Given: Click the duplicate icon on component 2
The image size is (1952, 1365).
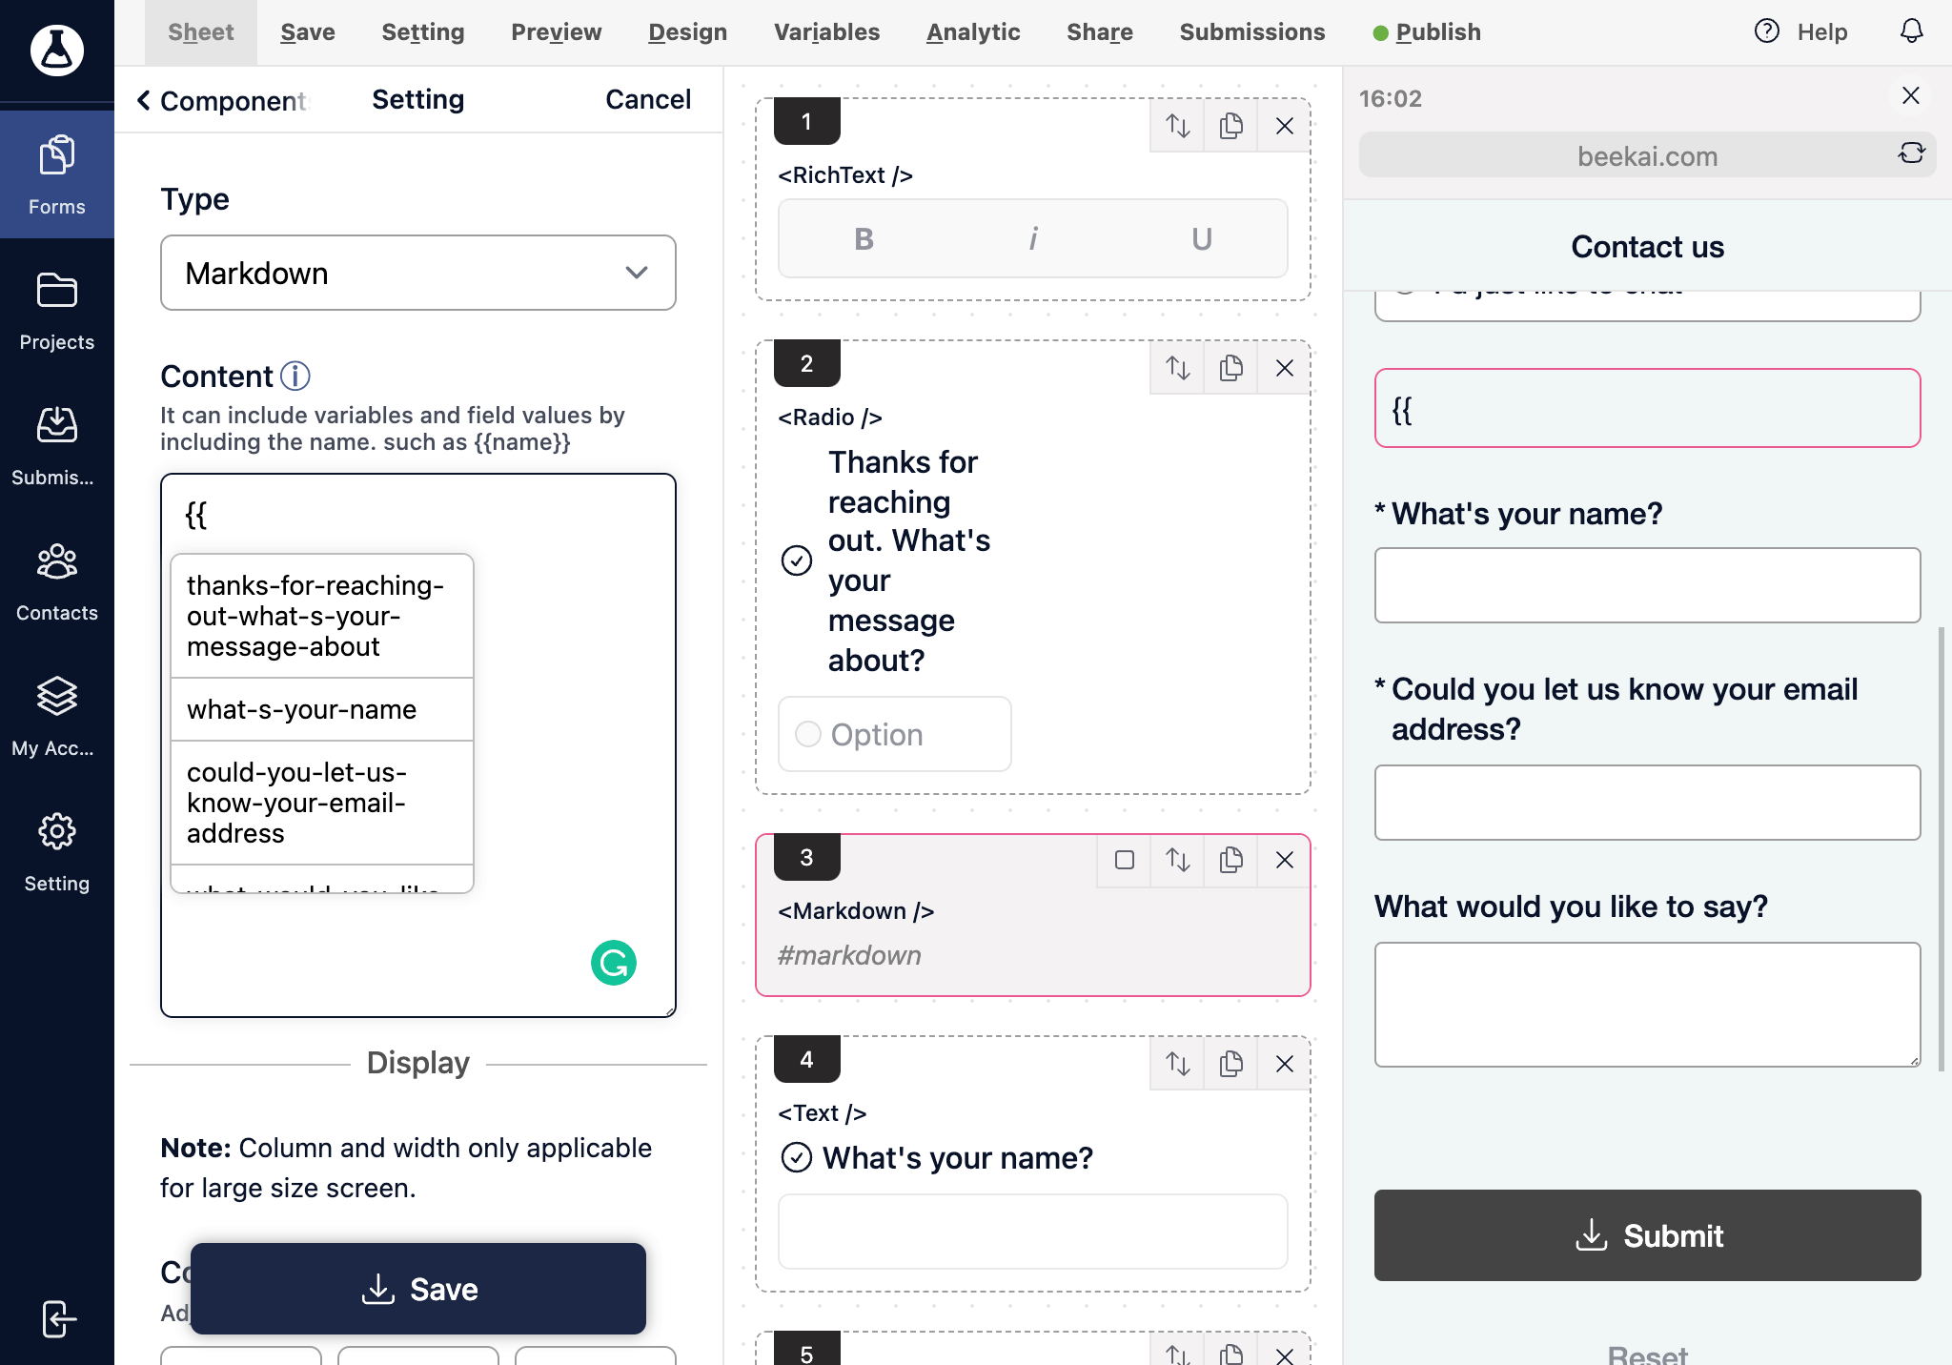Looking at the screenshot, I should tap(1231, 368).
